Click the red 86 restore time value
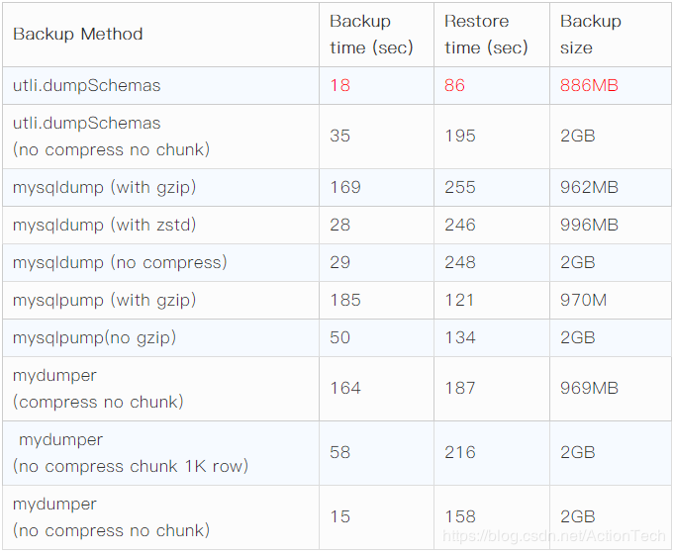This screenshot has height=554, width=674. tap(455, 86)
